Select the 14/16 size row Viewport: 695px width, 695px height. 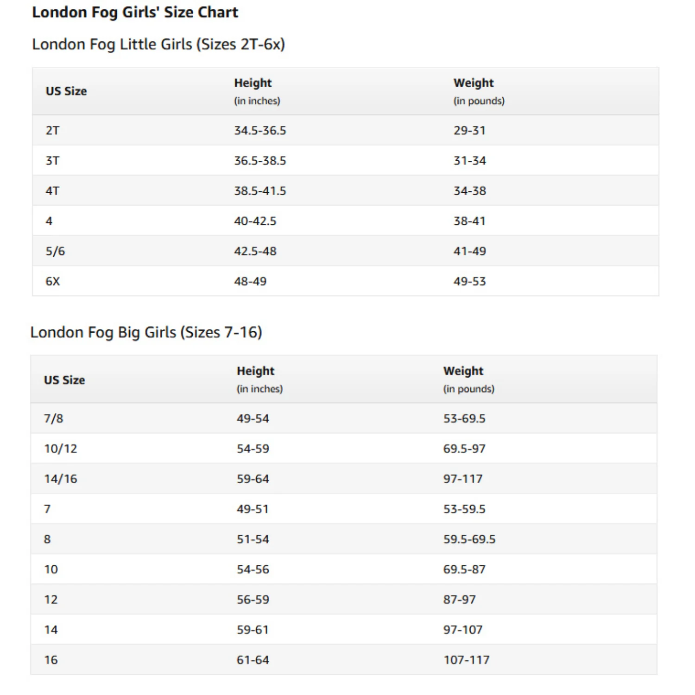point(344,479)
